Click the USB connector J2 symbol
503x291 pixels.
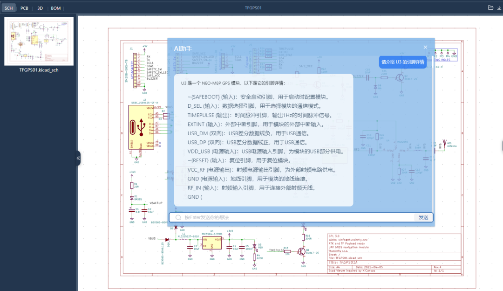tap(141, 127)
